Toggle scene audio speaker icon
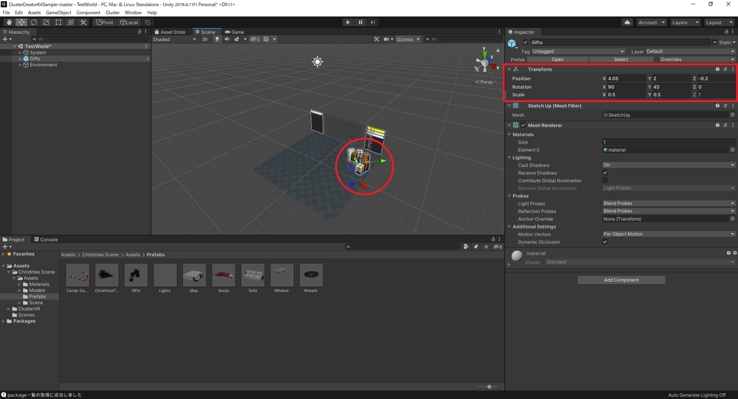This screenshot has width=738, height=399. pyautogui.click(x=227, y=39)
